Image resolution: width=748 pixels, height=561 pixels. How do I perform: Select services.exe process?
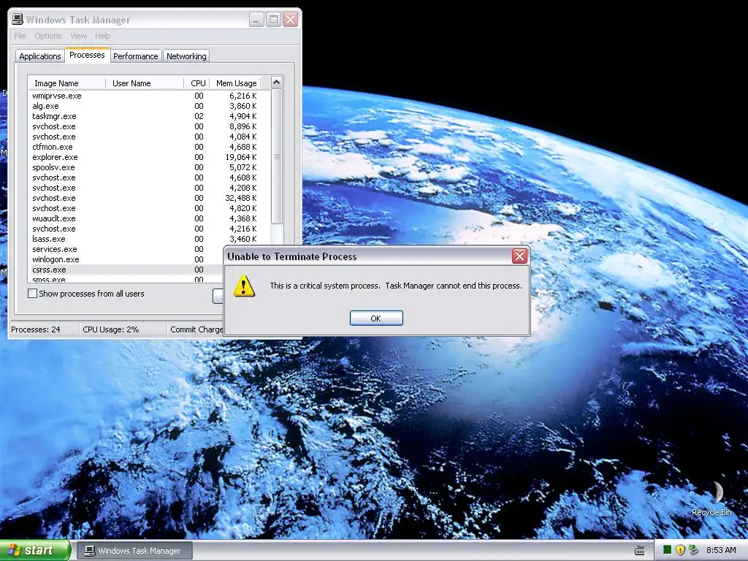pyautogui.click(x=126, y=249)
